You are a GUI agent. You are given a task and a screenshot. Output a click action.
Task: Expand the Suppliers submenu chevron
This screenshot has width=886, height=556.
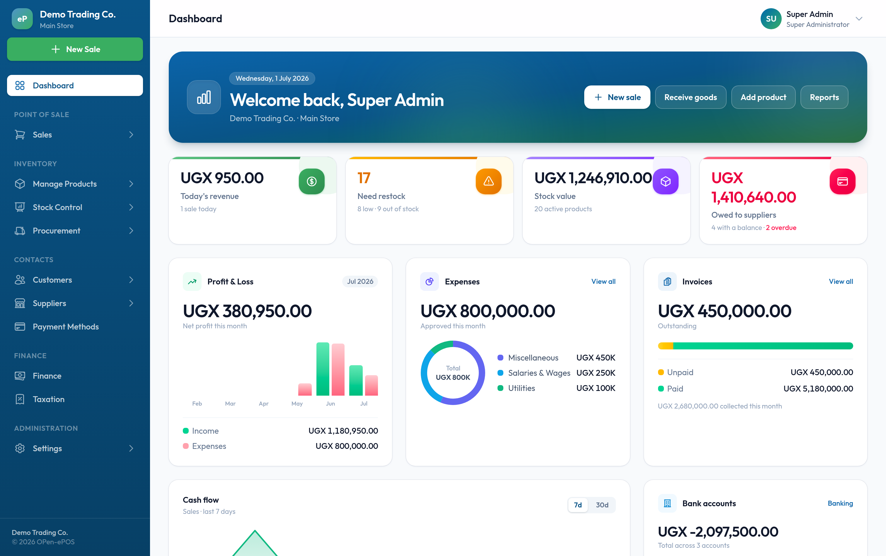[131, 303]
